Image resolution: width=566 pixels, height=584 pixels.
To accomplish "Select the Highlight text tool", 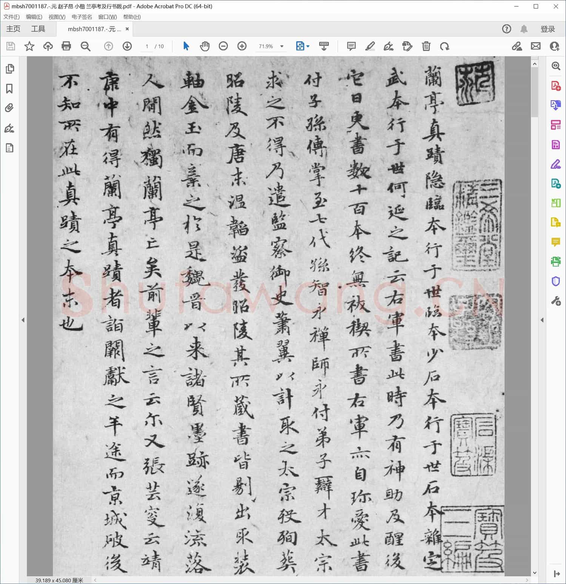I will coord(370,46).
